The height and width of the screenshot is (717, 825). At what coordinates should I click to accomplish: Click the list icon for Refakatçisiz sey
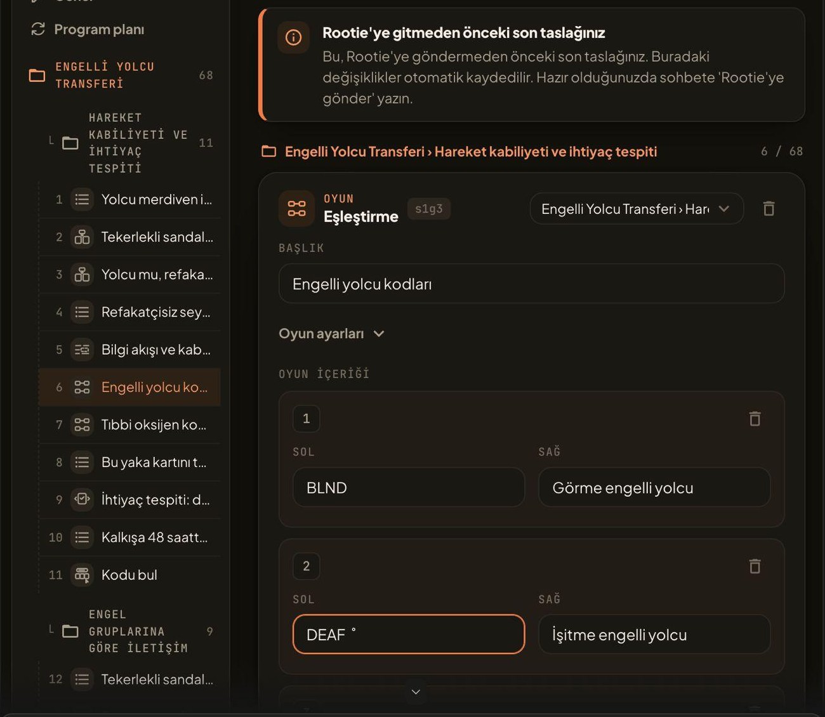[x=82, y=312]
